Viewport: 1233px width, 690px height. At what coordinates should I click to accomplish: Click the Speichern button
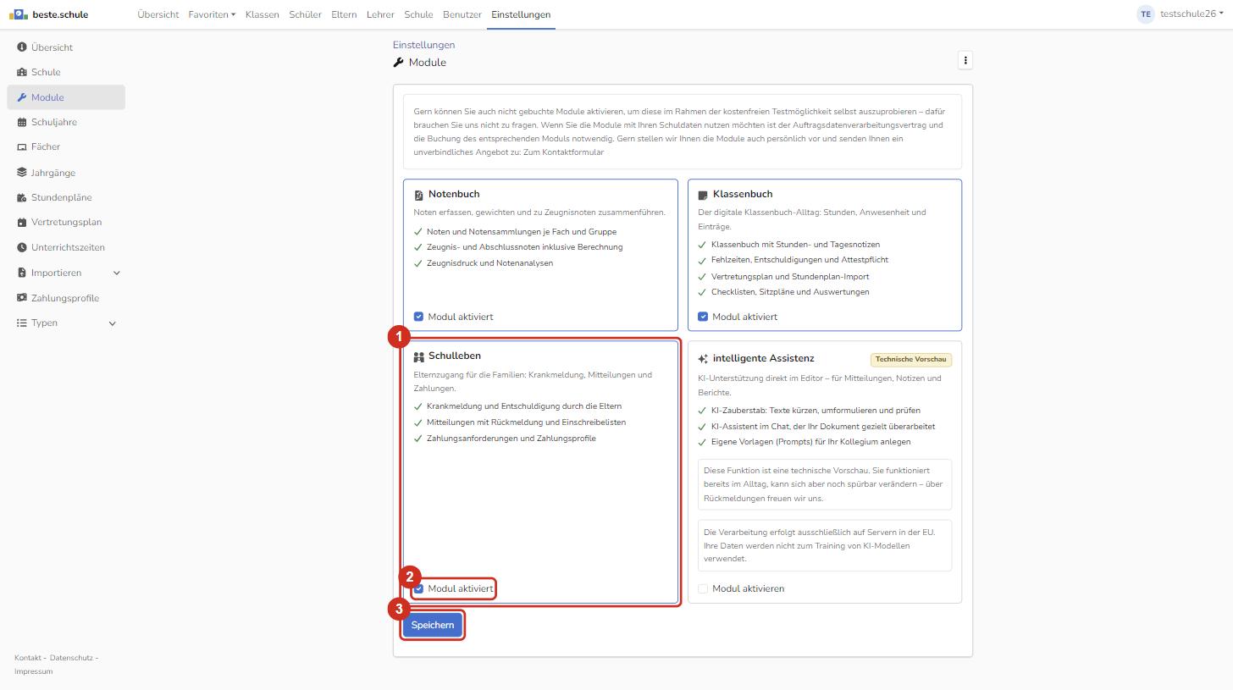(433, 625)
